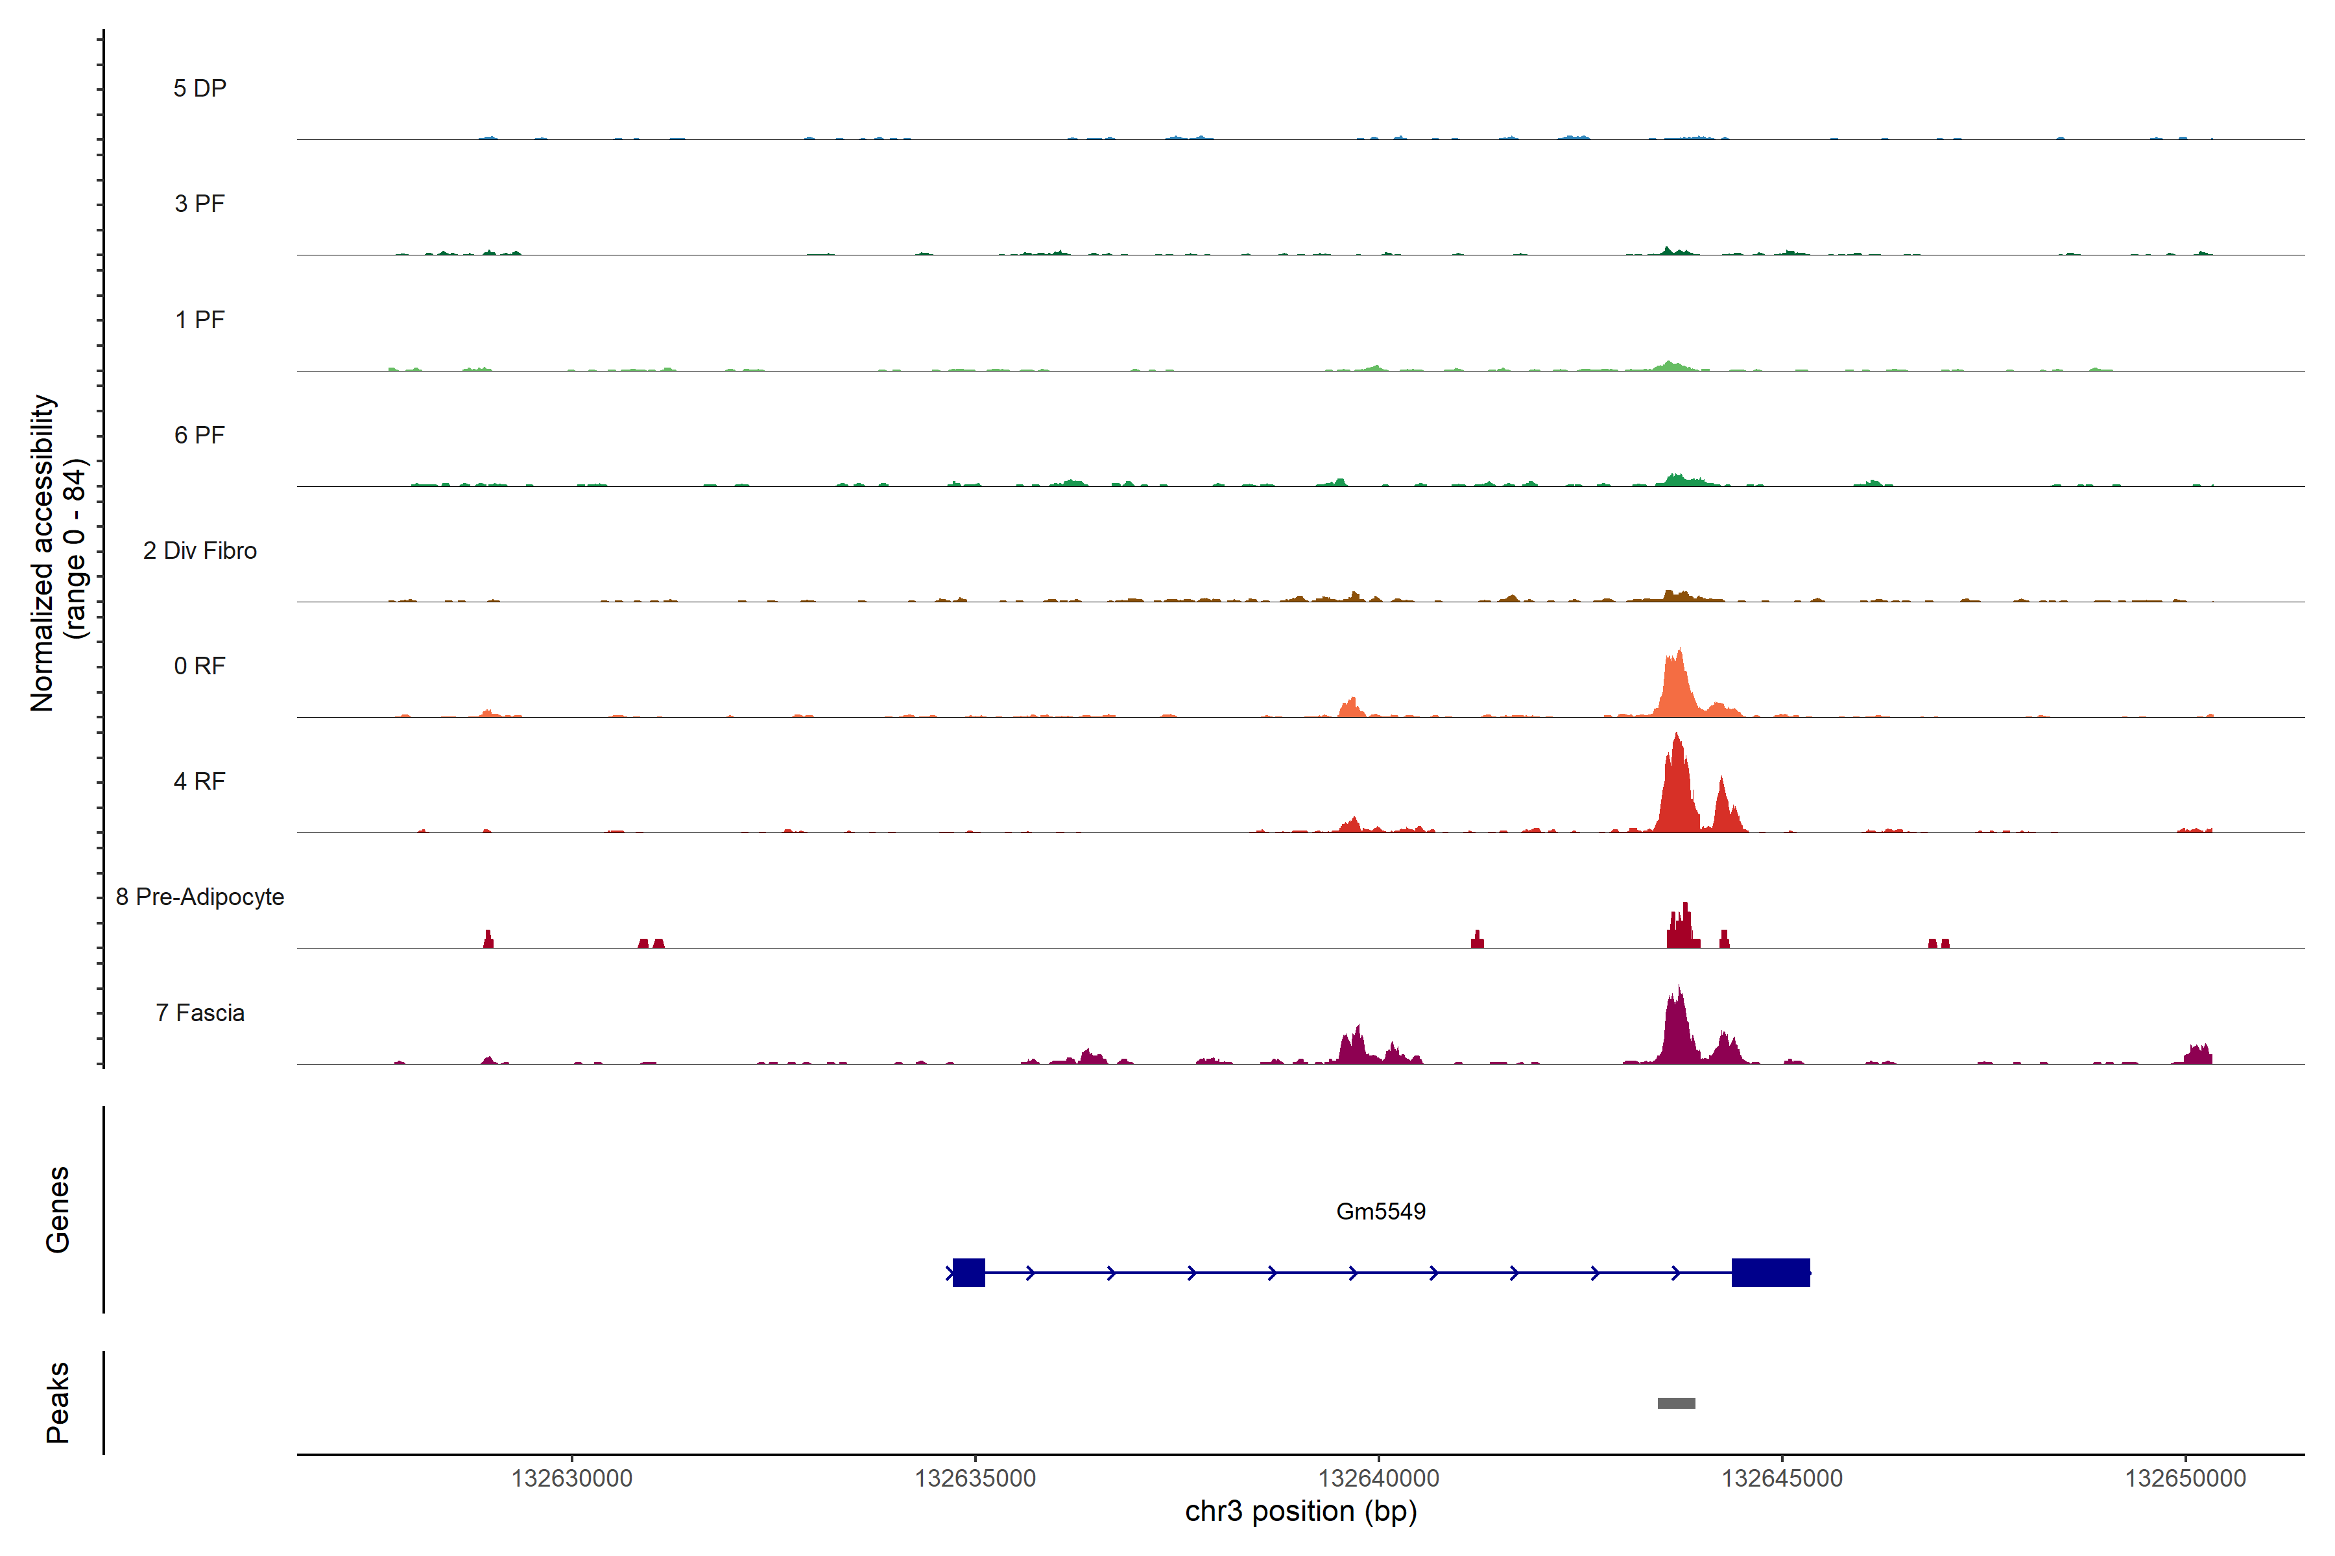Click the 1 PF track label
Viewport: 2335px width, 1556px height.
(x=200, y=320)
